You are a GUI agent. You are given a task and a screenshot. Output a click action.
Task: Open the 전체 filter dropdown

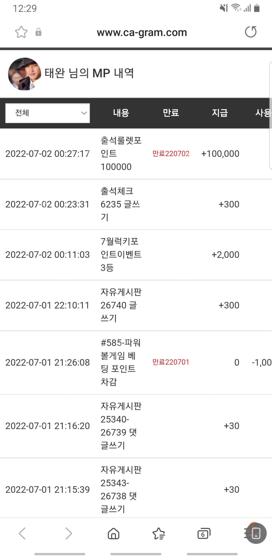click(48, 113)
